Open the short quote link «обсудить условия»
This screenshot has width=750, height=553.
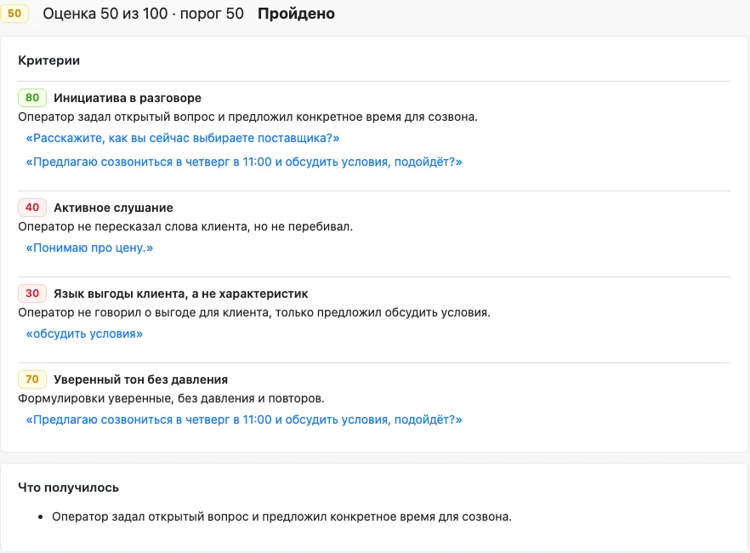(84, 334)
